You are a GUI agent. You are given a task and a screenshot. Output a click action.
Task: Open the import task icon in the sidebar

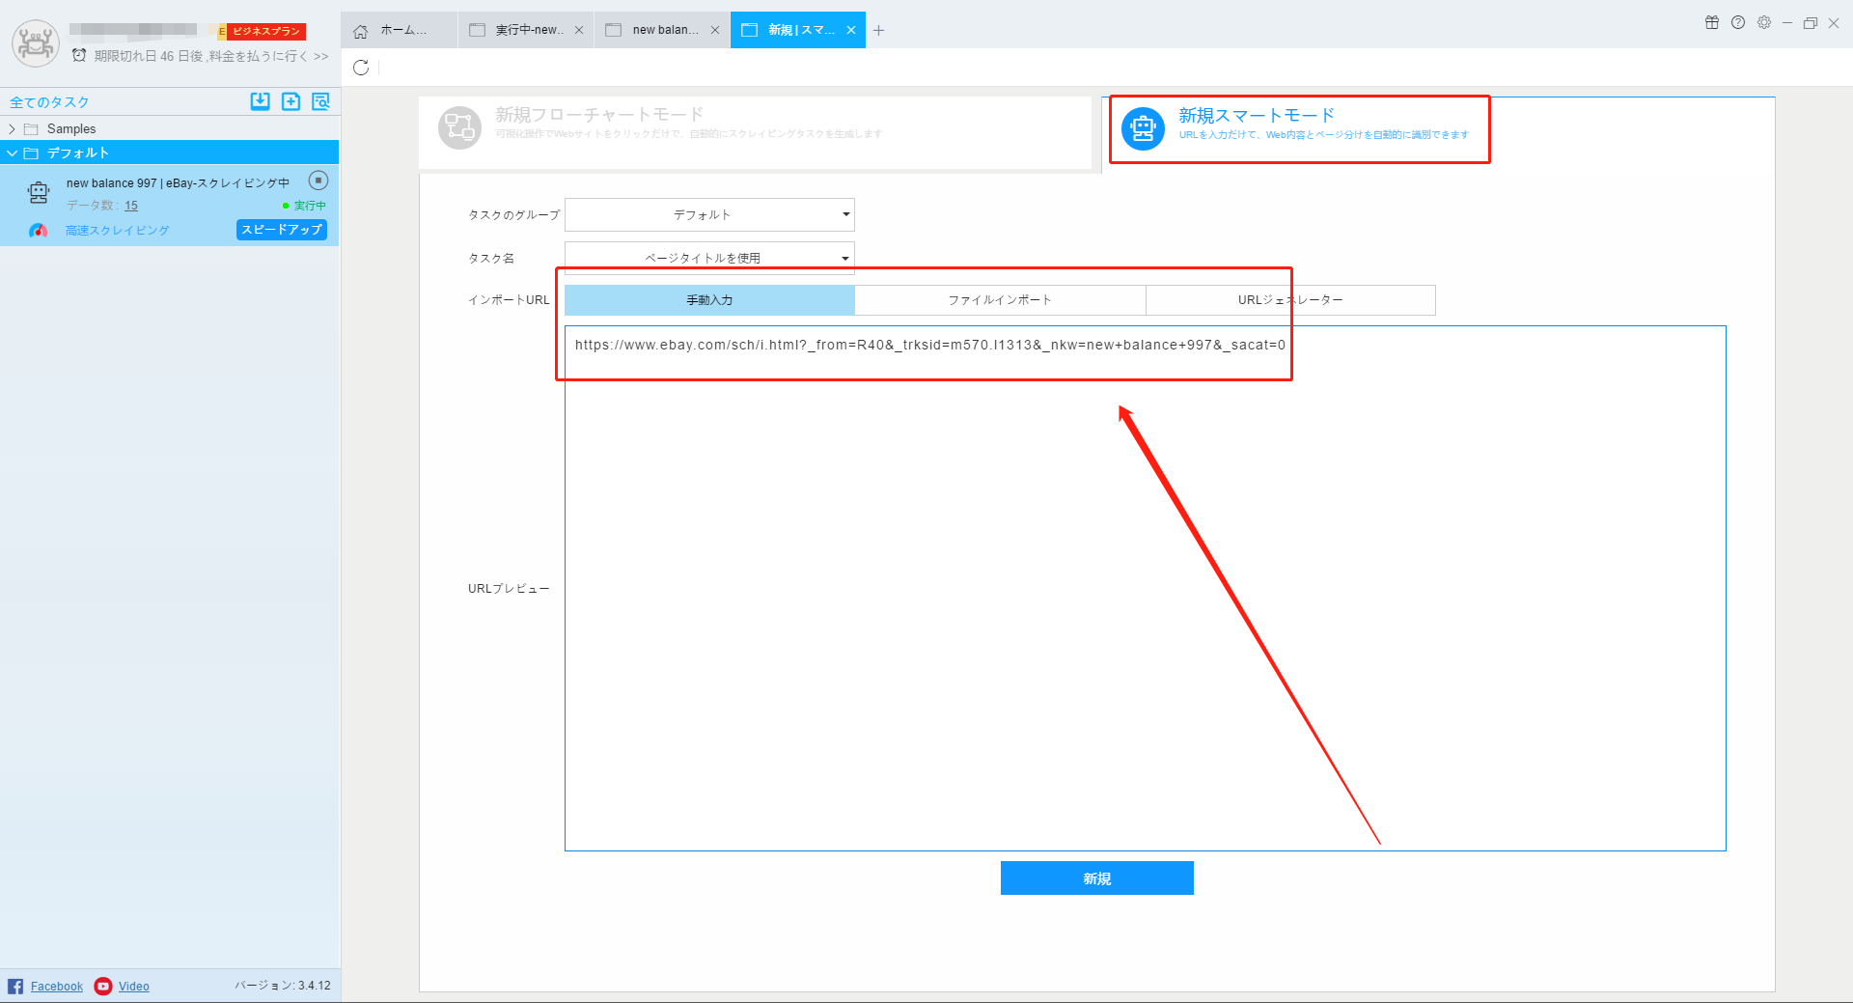pos(261,101)
